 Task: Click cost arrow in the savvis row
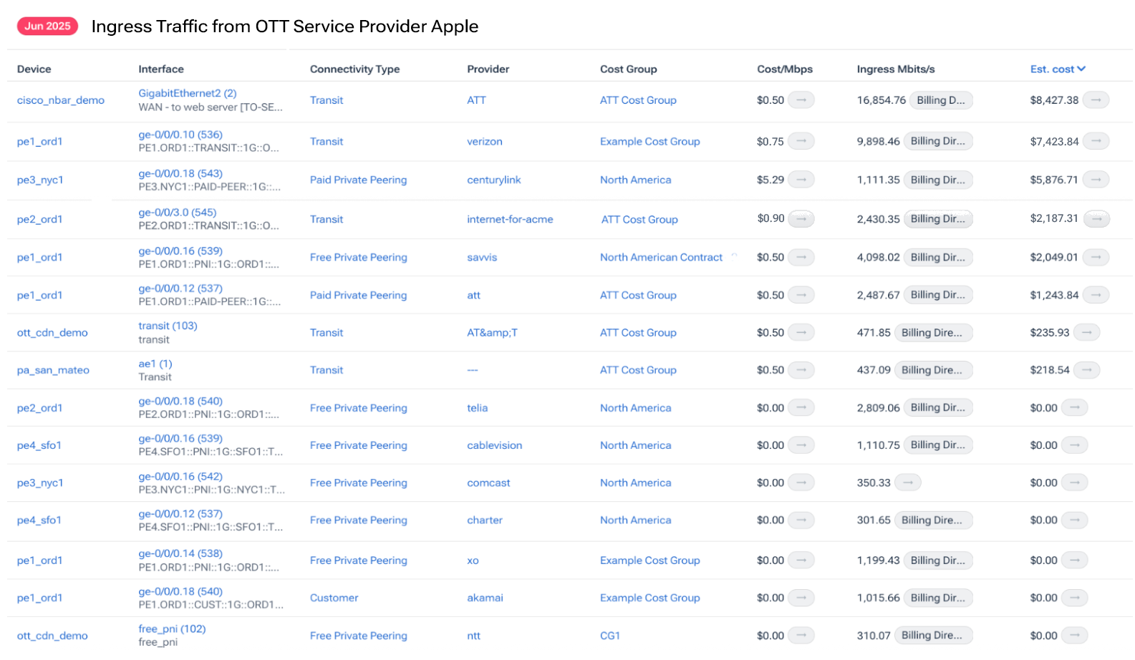[801, 257]
